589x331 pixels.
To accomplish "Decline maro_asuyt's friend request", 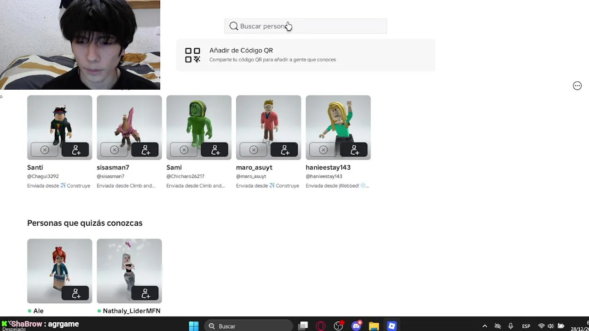I will click(254, 150).
